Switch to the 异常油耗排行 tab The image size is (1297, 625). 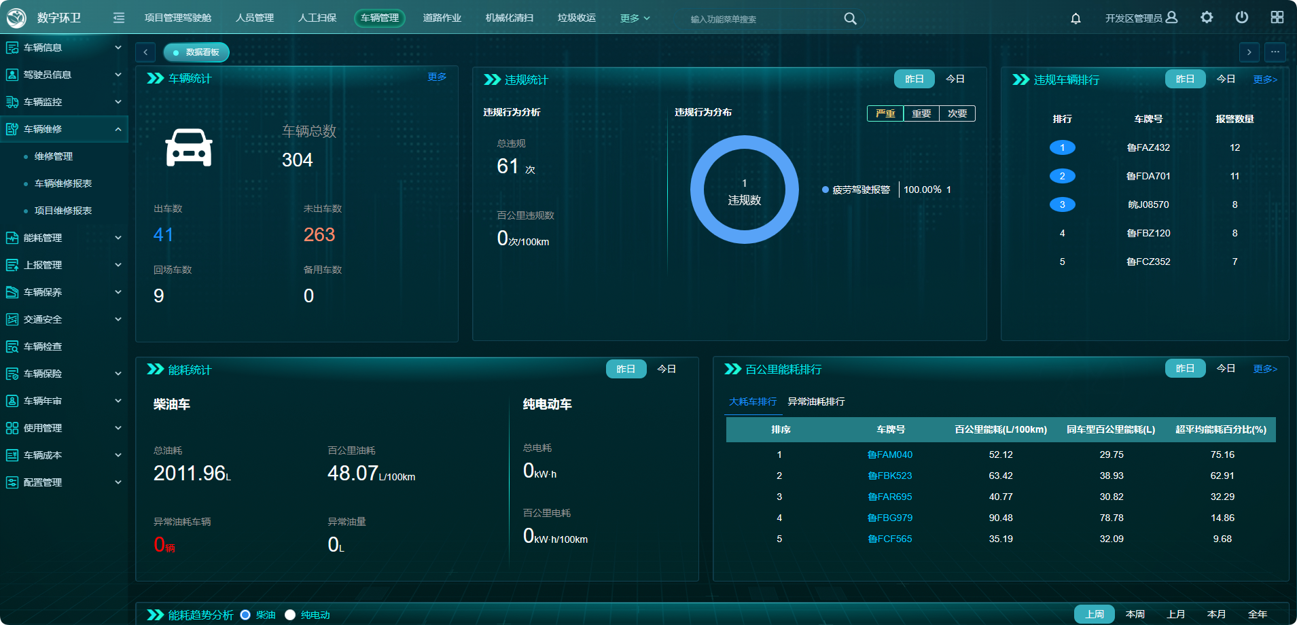point(816,401)
